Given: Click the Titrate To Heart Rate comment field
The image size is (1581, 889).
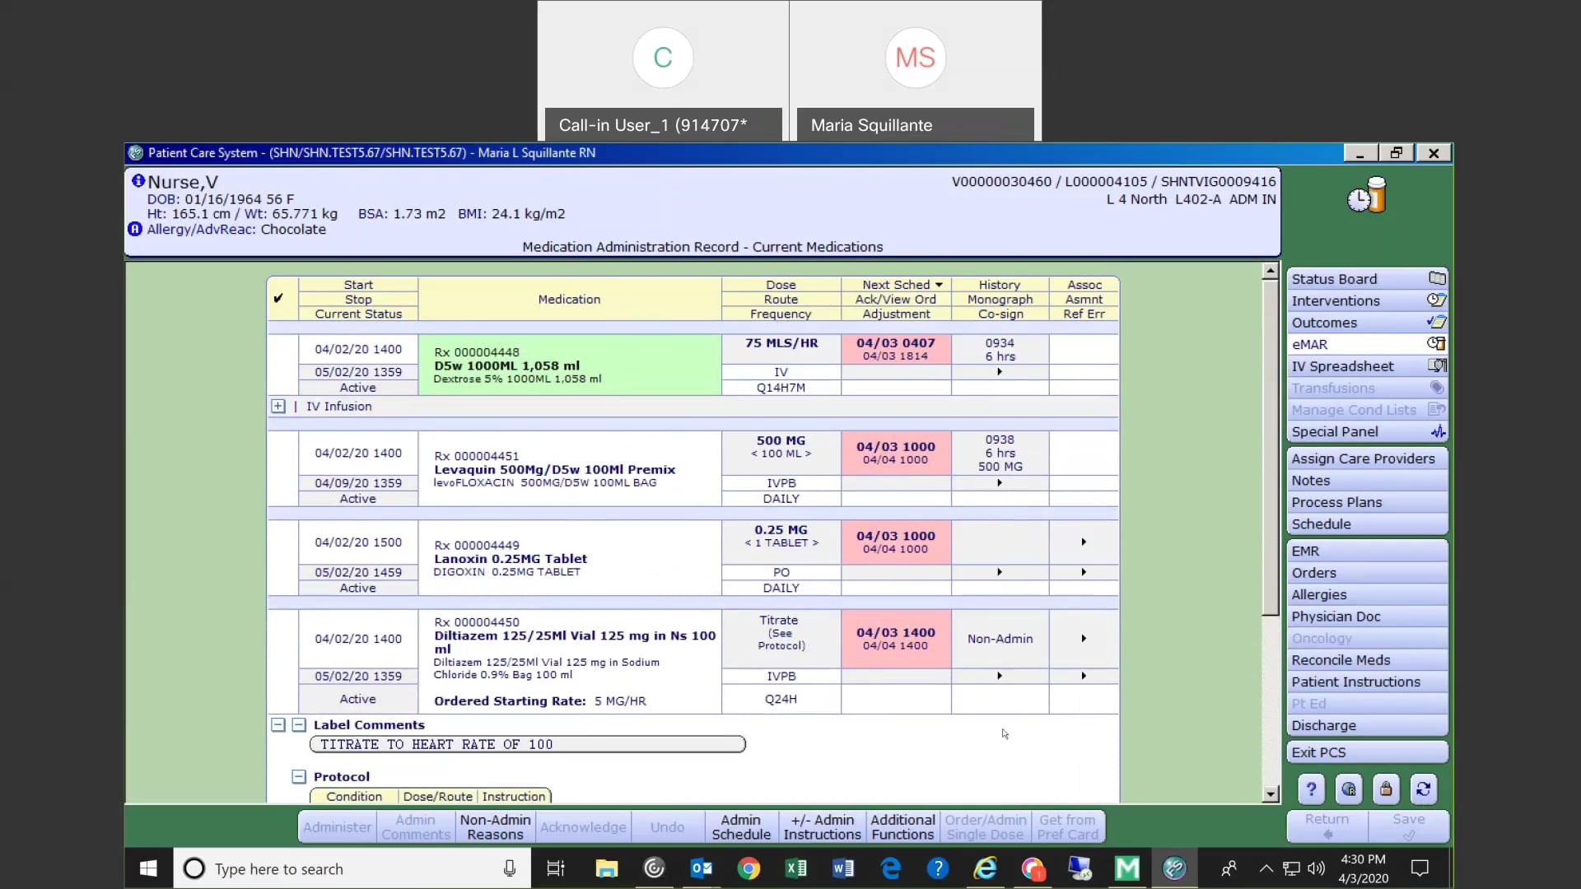Looking at the screenshot, I should (527, 743).
